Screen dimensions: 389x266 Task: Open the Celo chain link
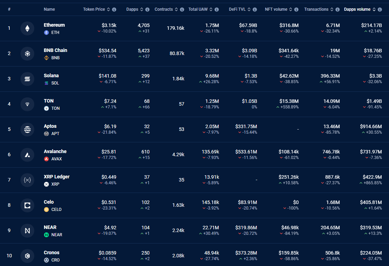tap(48, 202)
